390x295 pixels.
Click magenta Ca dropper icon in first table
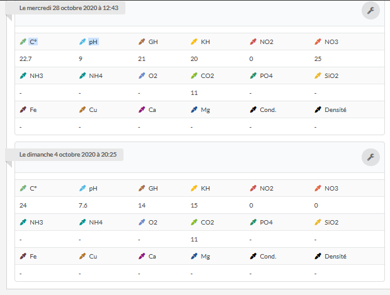142,109
